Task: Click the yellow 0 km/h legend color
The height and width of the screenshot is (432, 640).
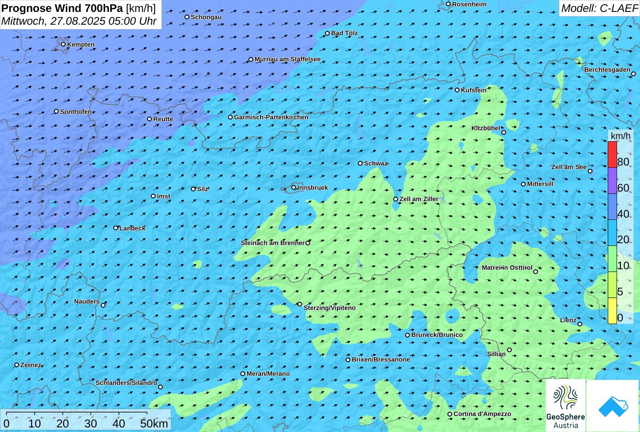Action: pos(612,311)
